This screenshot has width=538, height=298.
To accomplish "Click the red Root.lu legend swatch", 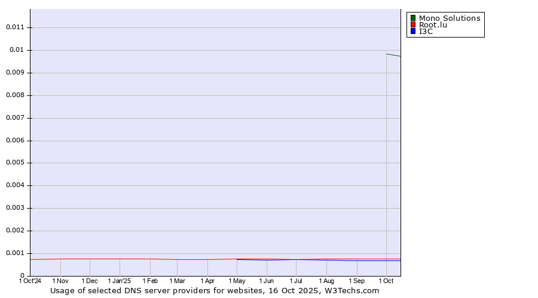I will point(412,25).
